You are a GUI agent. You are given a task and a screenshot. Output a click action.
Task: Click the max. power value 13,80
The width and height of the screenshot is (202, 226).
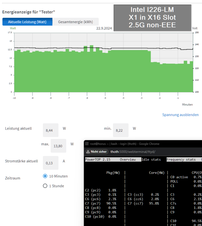59,146
